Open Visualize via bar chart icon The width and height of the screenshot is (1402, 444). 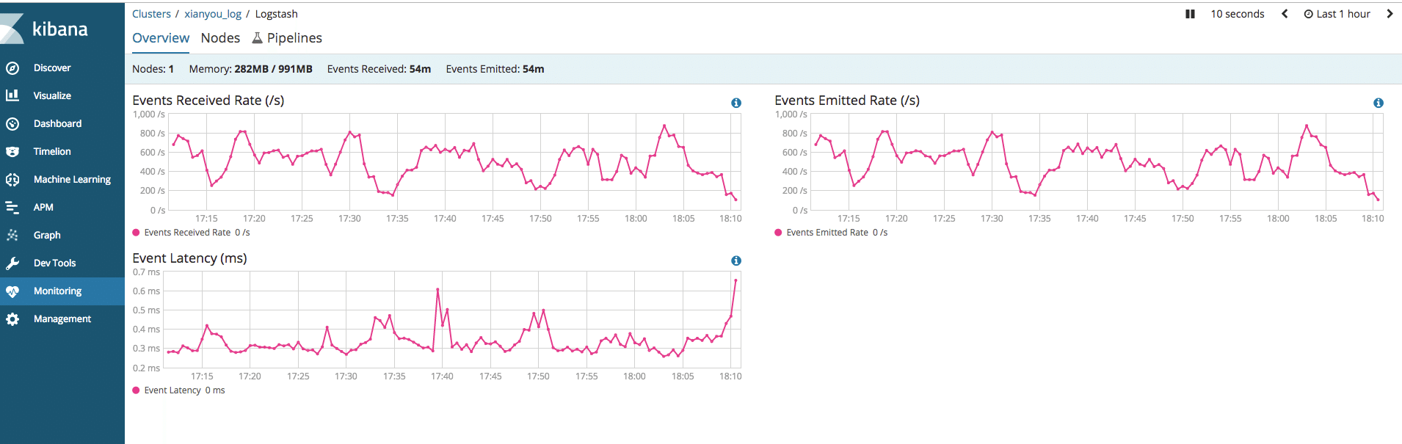click(x=12, y=95)
